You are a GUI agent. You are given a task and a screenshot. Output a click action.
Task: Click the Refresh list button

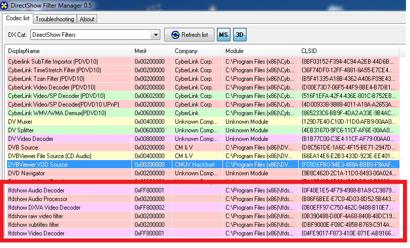[x=189, y=35]
